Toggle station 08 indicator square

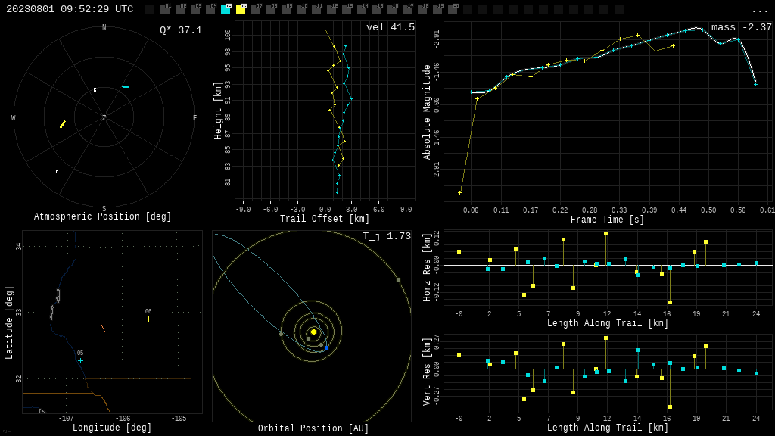[x=272, y=9]
